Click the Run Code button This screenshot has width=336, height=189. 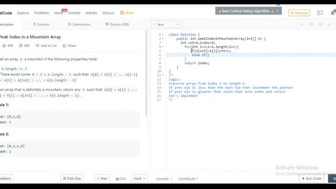tap(311, 178)
